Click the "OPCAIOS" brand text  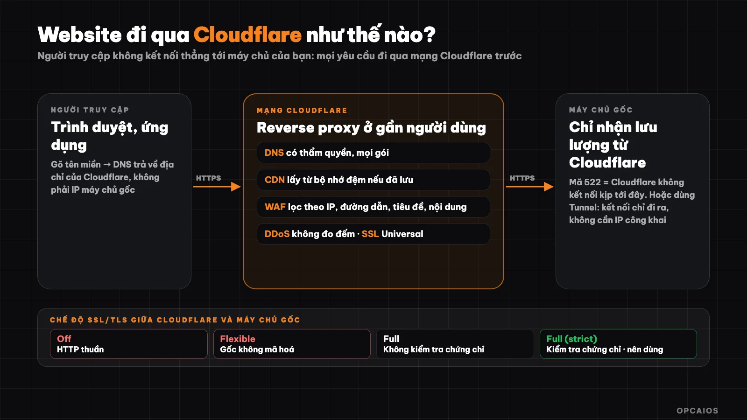click(698, 411)
